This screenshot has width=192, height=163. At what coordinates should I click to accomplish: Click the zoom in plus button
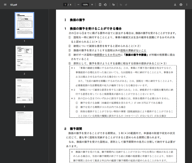pos(92,5)
